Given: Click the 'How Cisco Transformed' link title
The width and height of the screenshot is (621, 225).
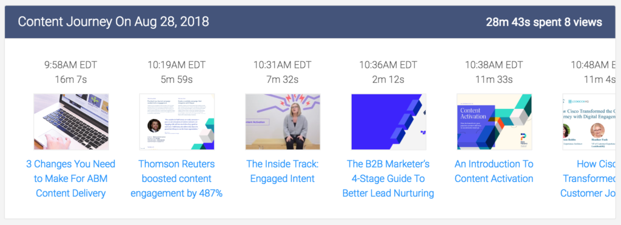Looking at the screenshot, I should pyautogui.click(x=588, y=178).
